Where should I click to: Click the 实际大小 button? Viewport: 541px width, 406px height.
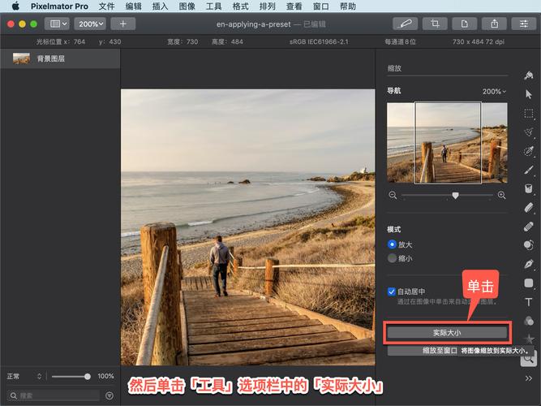pyautogui.click(x=447, y=333)
